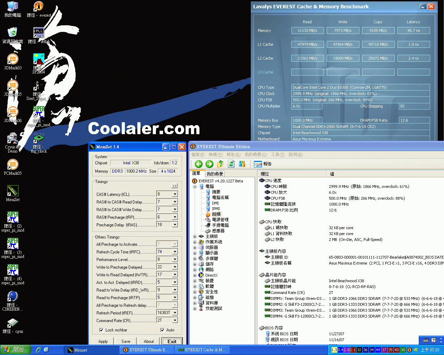Image resolution: width=444 pixels, height=355 pixels.
Task: Collapse the 電腦 tree node
Action: tap(195, 187)
